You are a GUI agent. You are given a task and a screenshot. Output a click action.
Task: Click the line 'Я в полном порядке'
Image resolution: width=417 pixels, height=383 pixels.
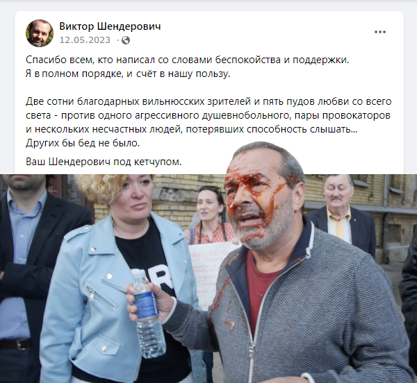[128, 74]
